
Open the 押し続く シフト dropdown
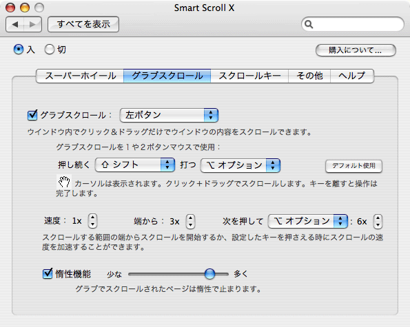tap(135, 165)
